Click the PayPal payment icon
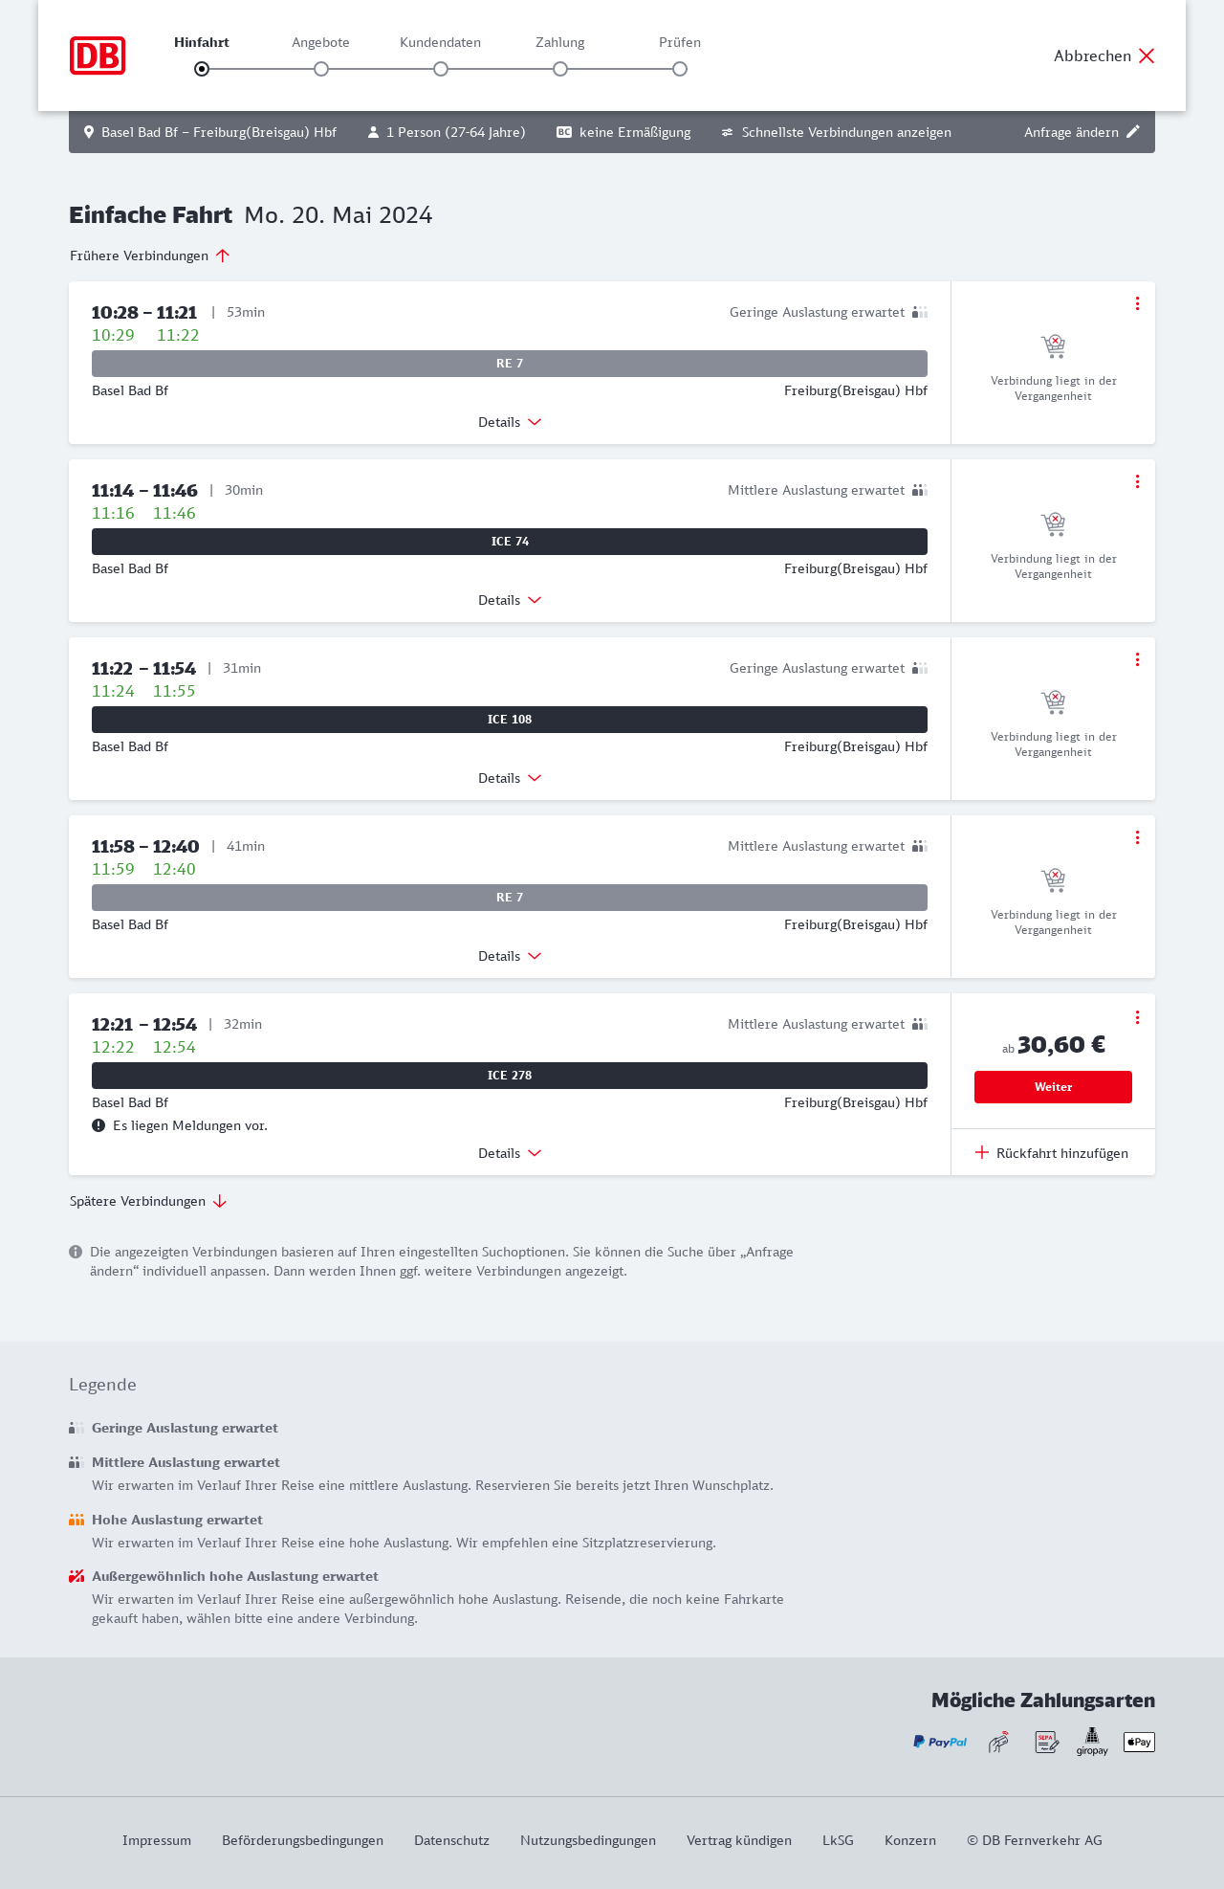Viewport: 1224px width, 1889px height. pyautogui.click(x=940, y=1742)
